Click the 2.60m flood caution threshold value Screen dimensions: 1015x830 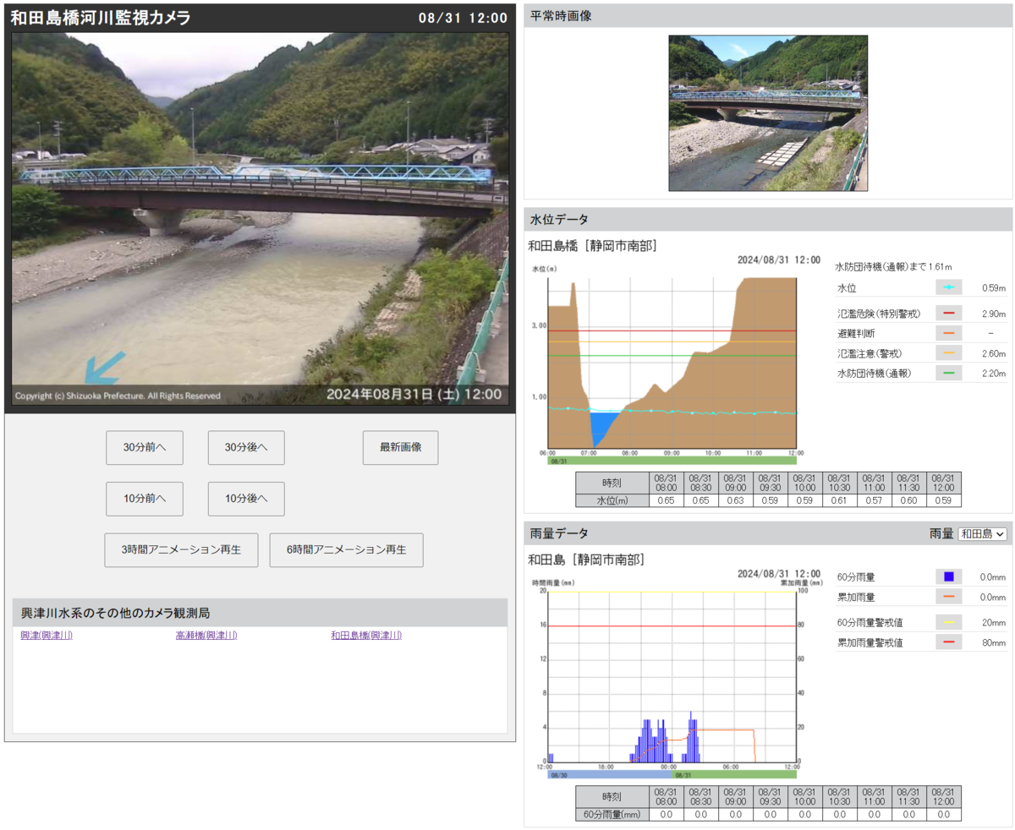[993, 353]
